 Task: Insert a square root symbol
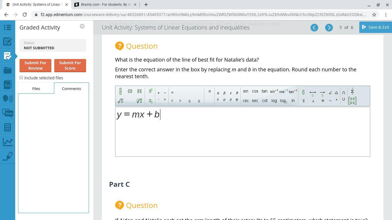click(x=121, y=101)
